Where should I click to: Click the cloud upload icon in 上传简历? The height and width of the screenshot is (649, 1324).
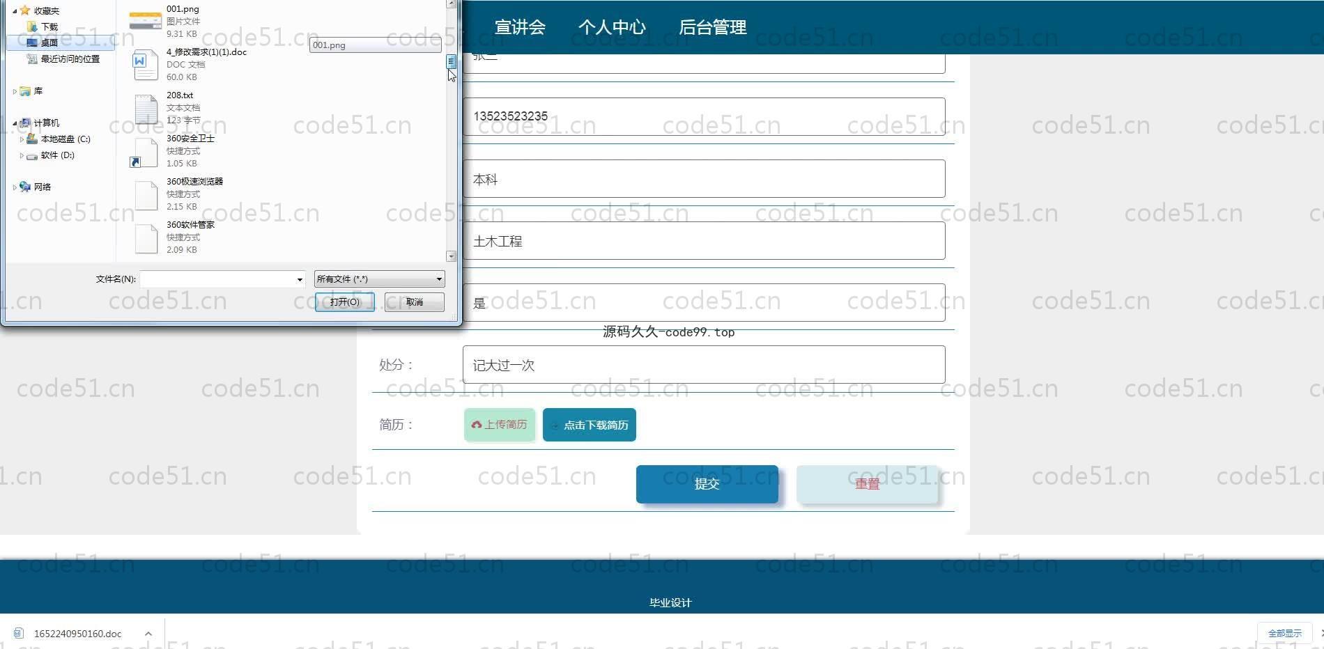(x=477, y=425)
